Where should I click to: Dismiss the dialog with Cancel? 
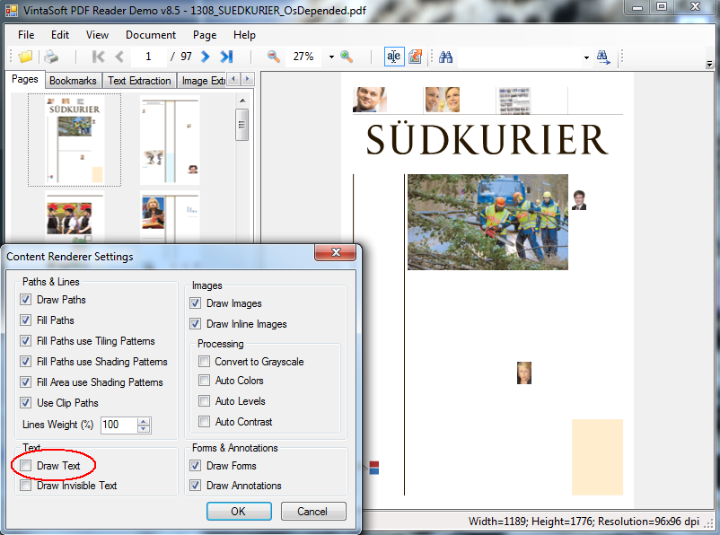point(313,510)
